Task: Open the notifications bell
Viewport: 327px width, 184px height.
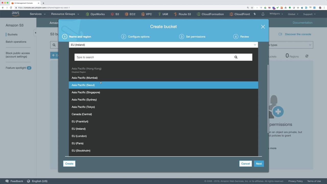Action: click(263, 14)
